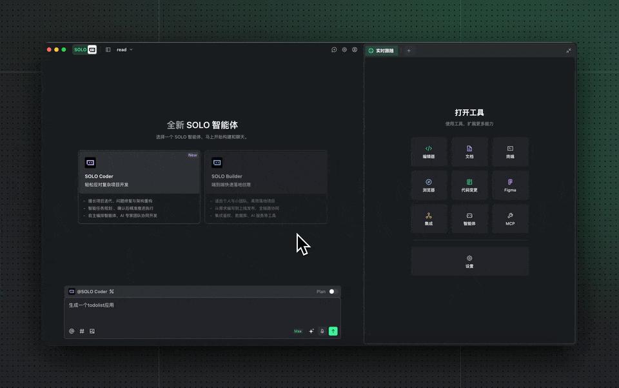This screenshot has width=619, height=388.
Task: Click the 全新 SOLO 智能体 heading
Action: (x=202, y=125)
